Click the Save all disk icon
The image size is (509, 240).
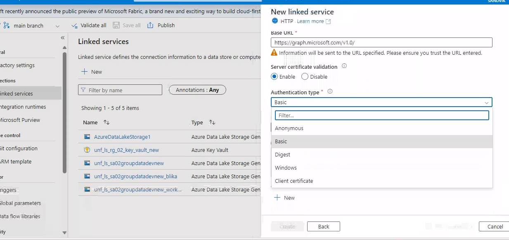click(x=116, y=25)
